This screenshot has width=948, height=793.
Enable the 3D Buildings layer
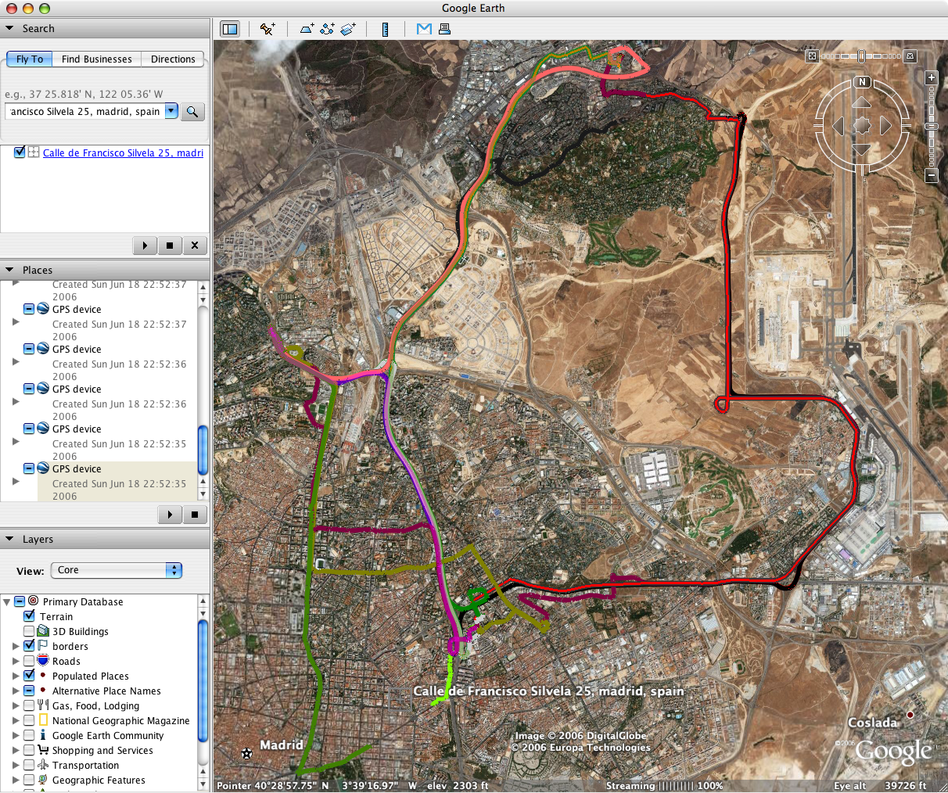29,631
